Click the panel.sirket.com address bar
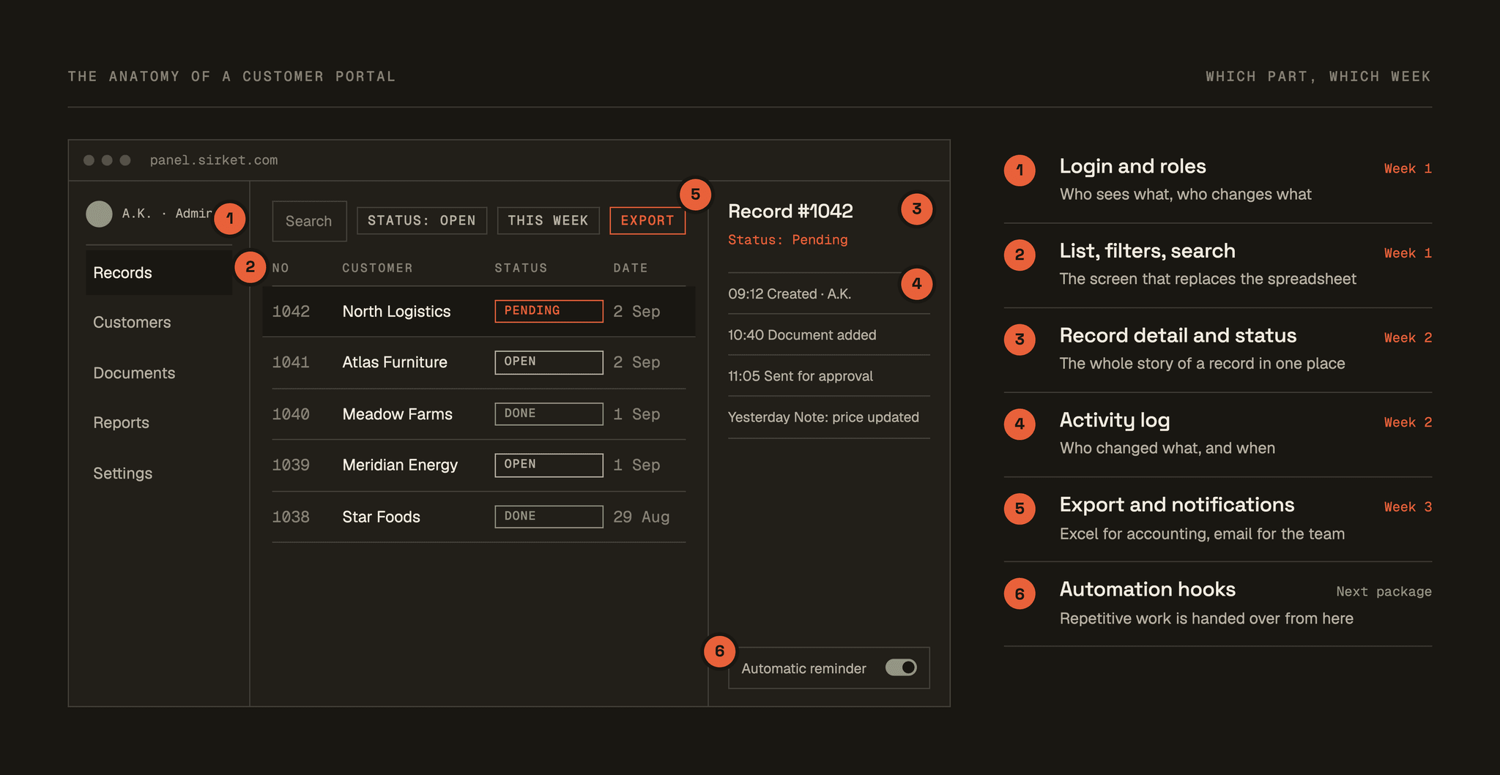Viewport: 1500px width, 775px height. pyautogui.click(x=214, y=160)
